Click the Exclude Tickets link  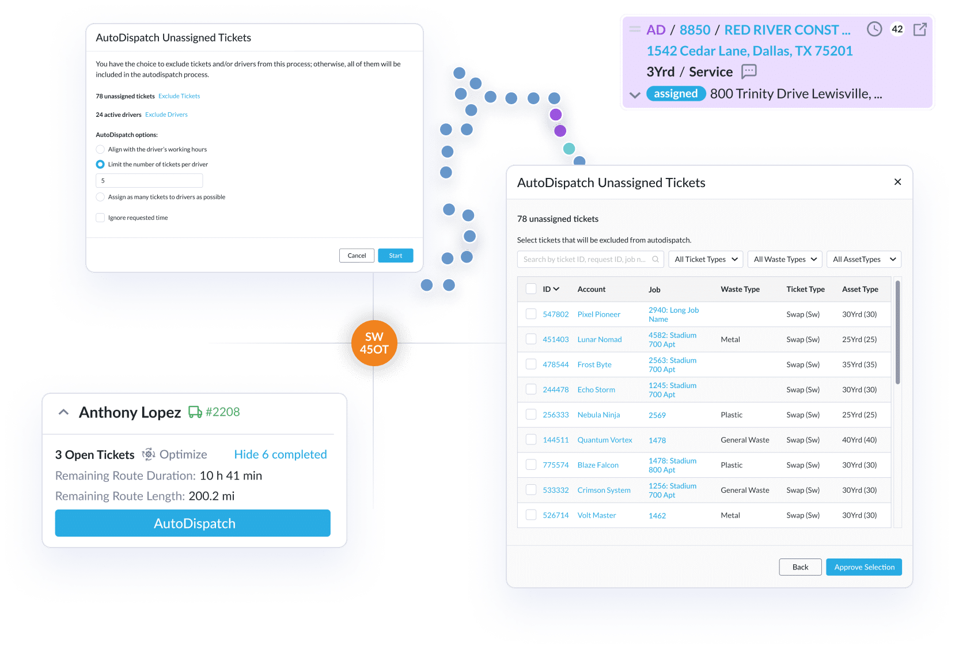point(179,96)
